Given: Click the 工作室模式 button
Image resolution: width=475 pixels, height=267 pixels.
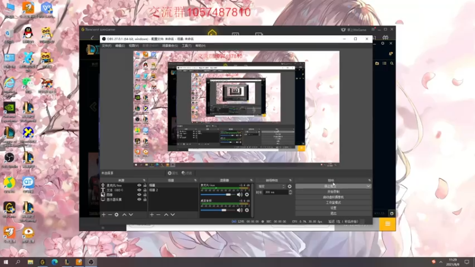Looking at the screenshot, I should coord(333,202).
